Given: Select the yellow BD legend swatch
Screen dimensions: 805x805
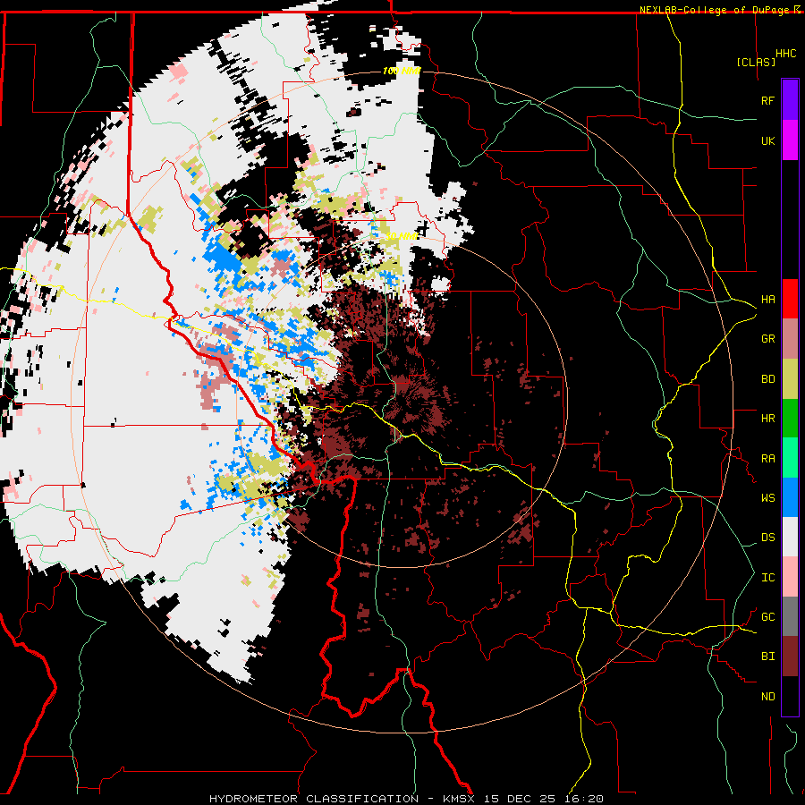Looking at the screenshot, I should pos(790,378).
